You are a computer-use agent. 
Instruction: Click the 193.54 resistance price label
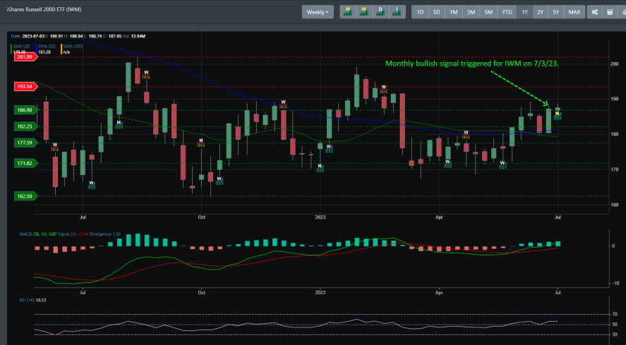coord(25,86)
